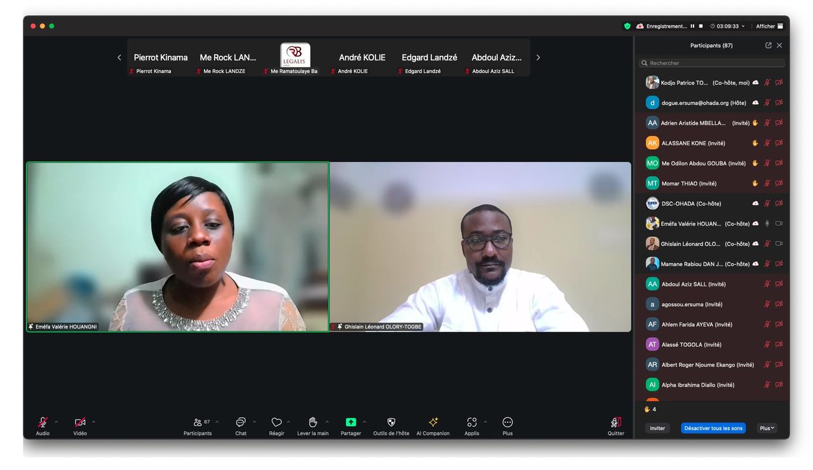Click Ghislain Léonard OLORY-TOGBE's main video
This screenshot has width=813, height=470.
pyautogui.click(x=481, y=246)
